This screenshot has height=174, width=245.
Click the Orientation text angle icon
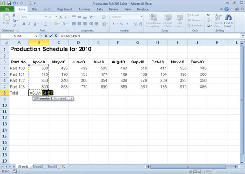pyautogui.click(x=91, y=17)
